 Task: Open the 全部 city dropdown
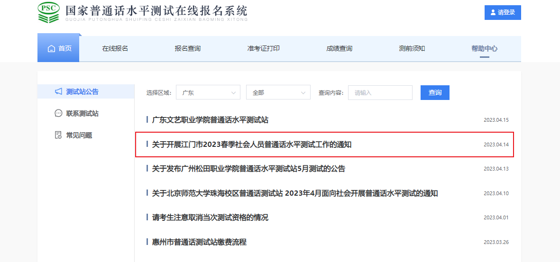point(278,93)
